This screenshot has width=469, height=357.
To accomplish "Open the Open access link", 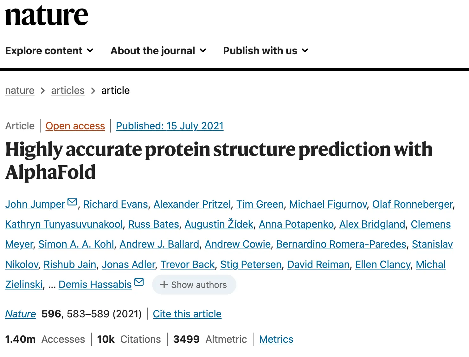I will (x=75, y=126).
